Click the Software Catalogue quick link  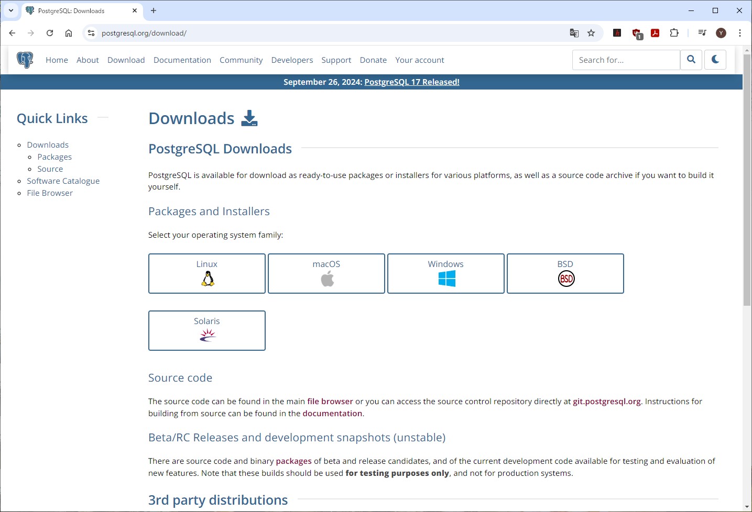(63, 181)
